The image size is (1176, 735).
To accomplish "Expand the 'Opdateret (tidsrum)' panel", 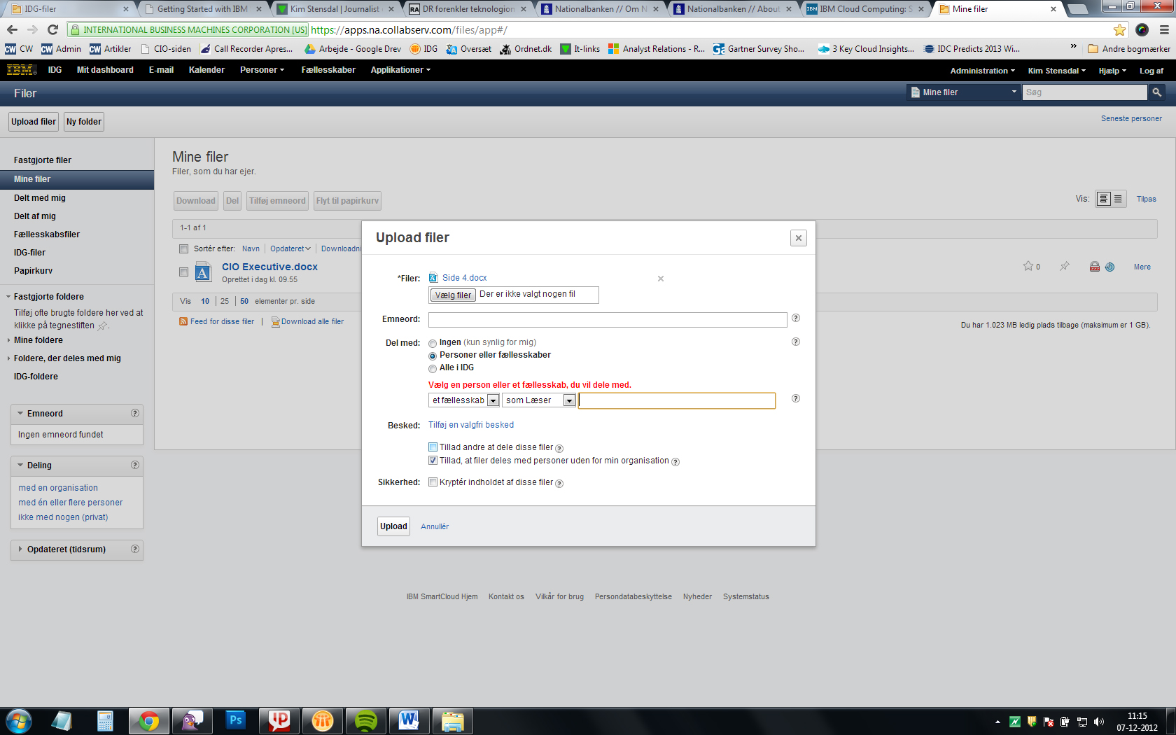I will click(66, 549).
